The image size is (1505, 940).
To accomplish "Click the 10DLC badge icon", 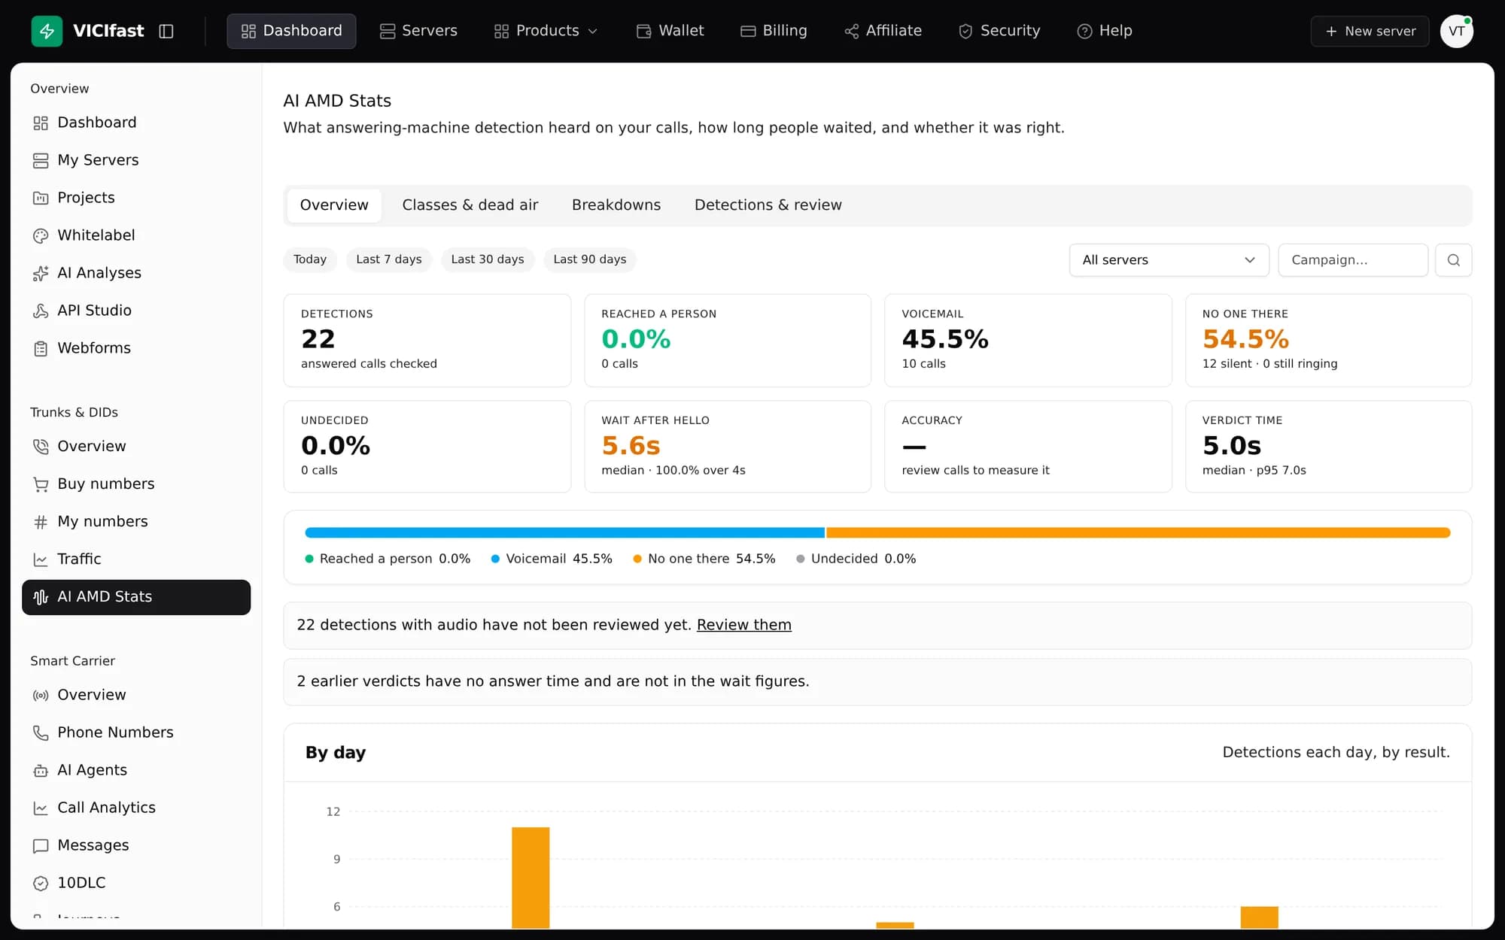I will [41, 883].
